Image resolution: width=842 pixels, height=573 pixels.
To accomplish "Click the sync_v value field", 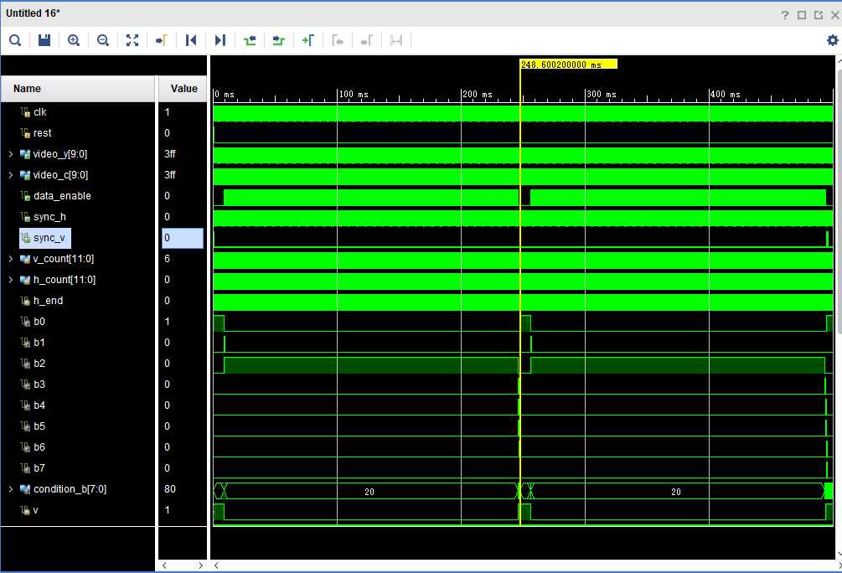I will click(183, 238).
